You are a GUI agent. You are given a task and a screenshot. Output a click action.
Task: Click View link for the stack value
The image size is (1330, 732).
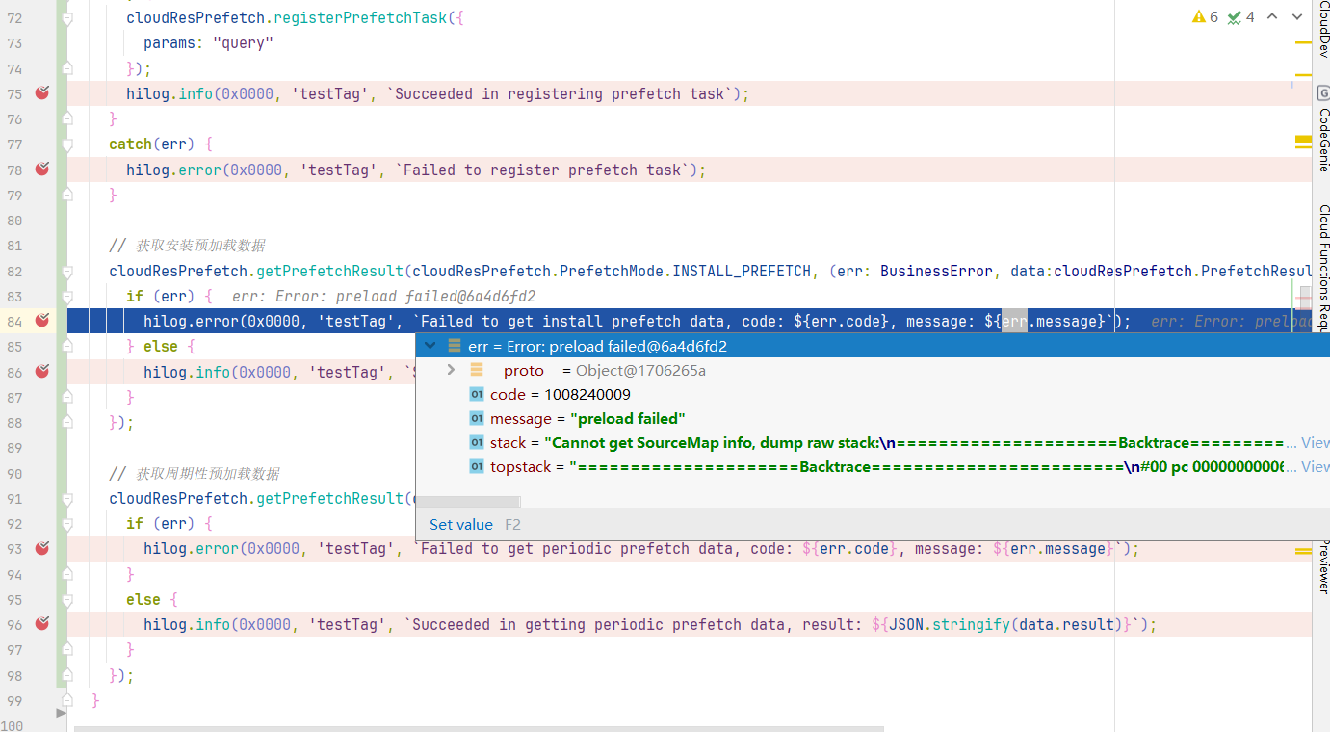point(1315,443)
